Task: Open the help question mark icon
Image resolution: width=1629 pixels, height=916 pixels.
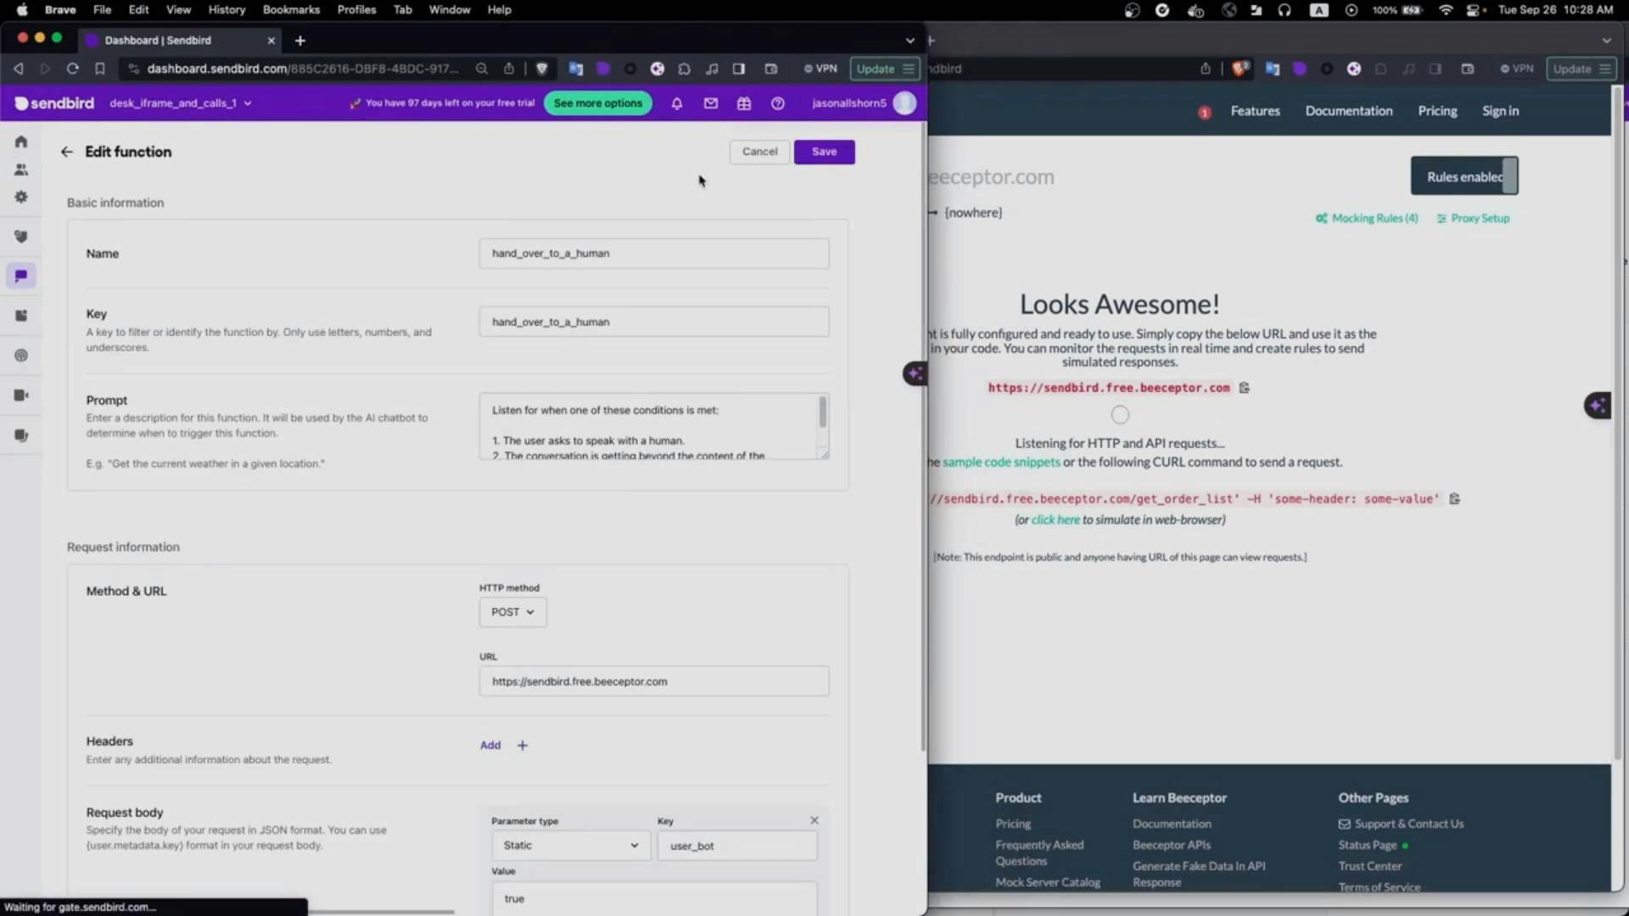Action: pyautogui.click(x=777, y=103)
